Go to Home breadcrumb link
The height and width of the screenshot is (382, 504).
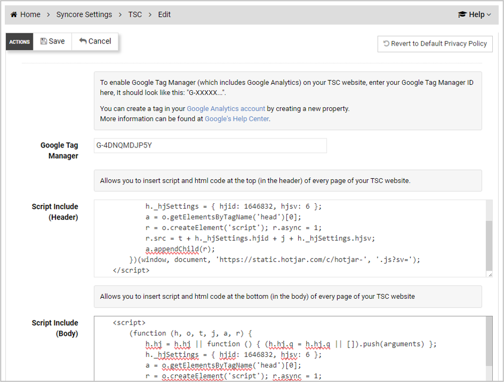[30, 14]
